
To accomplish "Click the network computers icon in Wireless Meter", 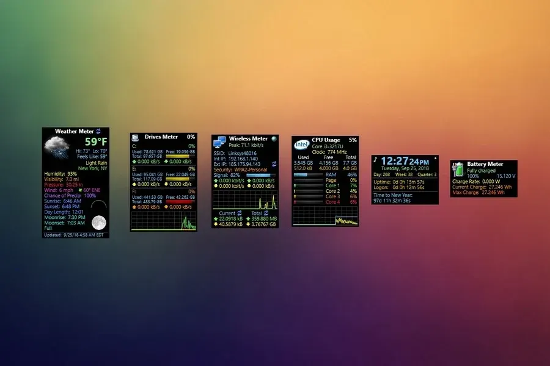I will pos(219,142).
